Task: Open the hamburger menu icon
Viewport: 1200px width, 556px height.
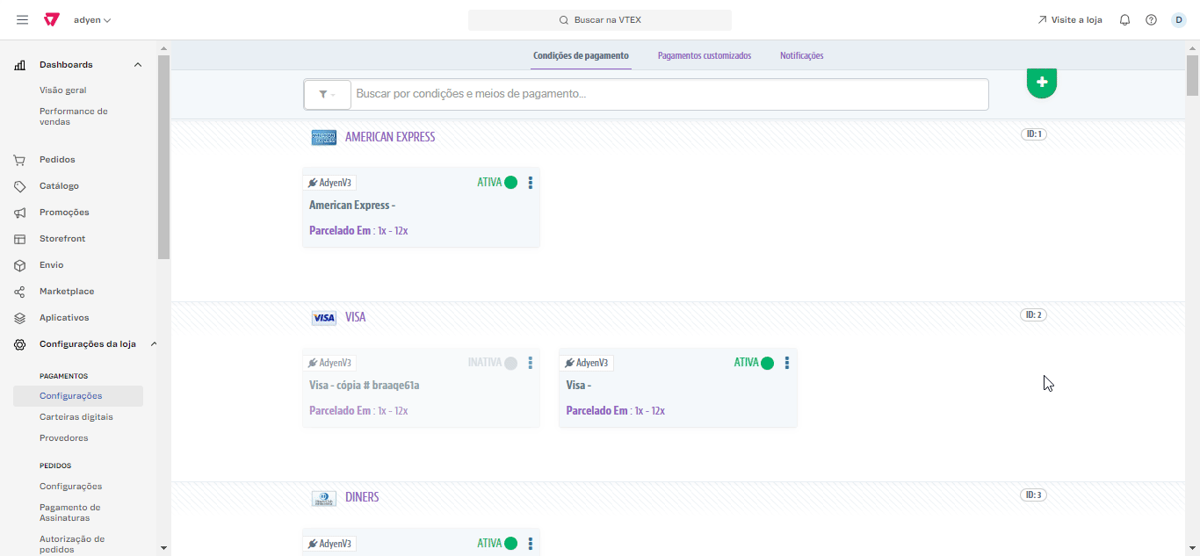Action: (23, 19)
